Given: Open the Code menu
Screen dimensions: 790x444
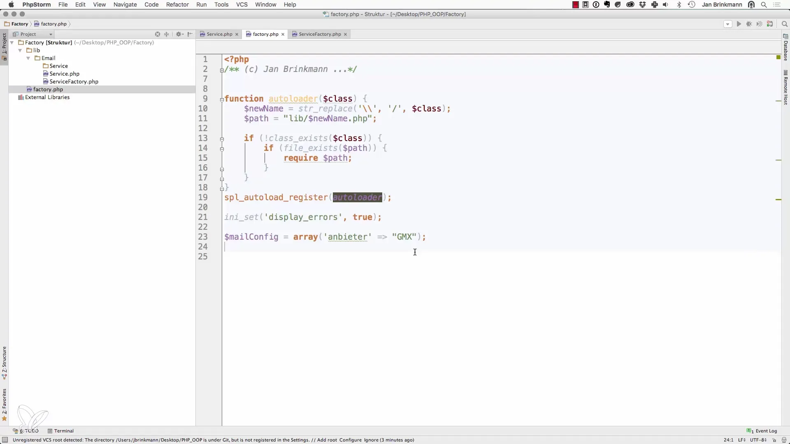Looking at the screenshot, I should point(151,5).
